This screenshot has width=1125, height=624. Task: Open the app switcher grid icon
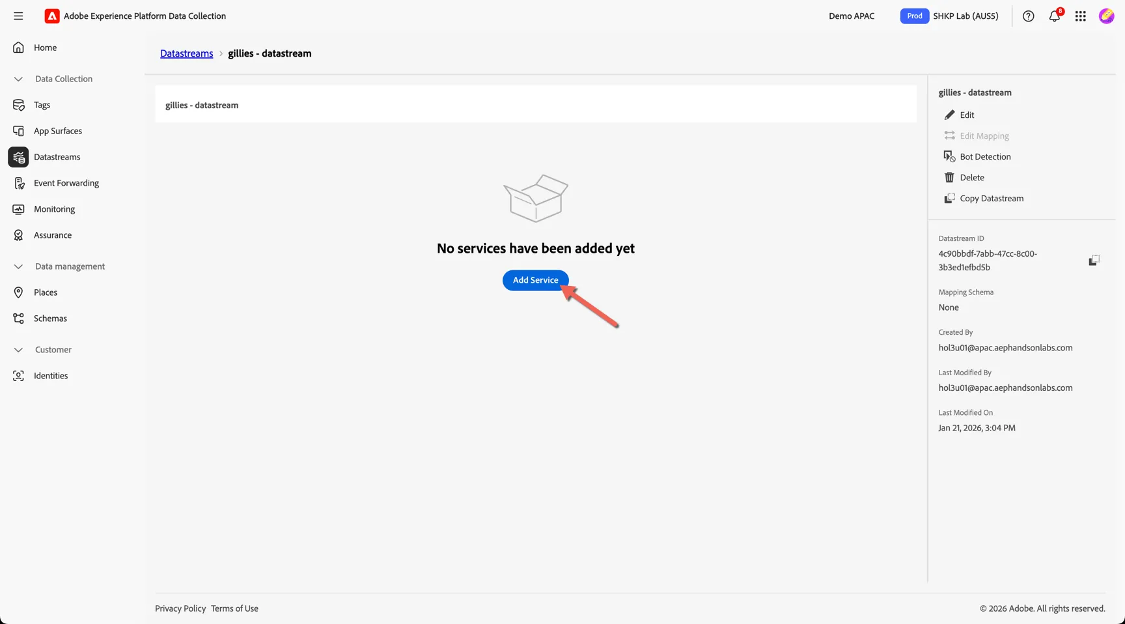point(1080,16)
